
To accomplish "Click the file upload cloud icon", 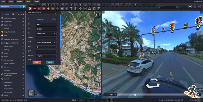I will click(x=54, y=19).
